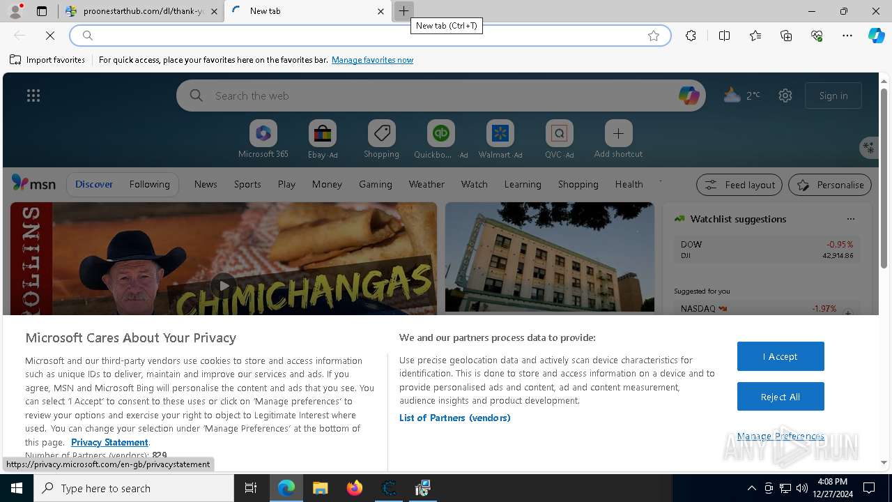Open the Privacy Statement link
The width and height of the screenshot is (892, 502).
[109, 442]
